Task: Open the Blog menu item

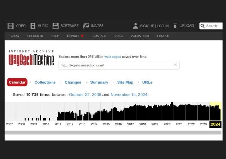Action: [15, 36]
